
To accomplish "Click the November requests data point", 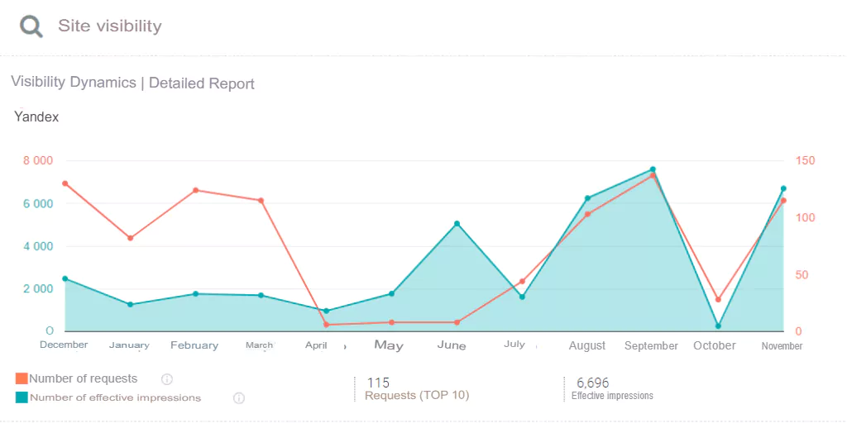I will tap(783, 200).
